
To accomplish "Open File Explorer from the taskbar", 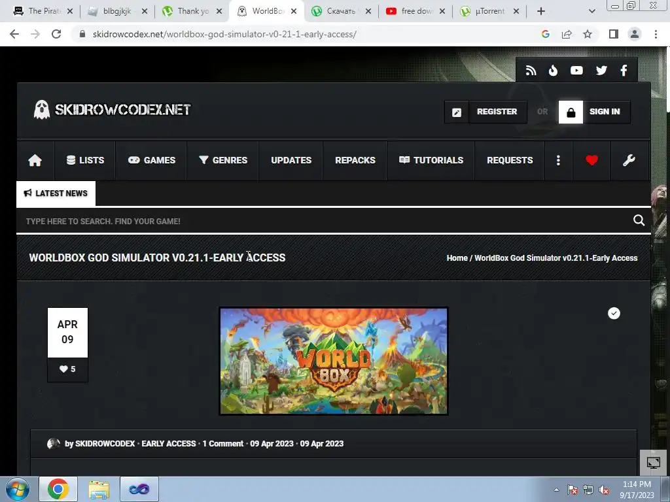I will 99,489.
